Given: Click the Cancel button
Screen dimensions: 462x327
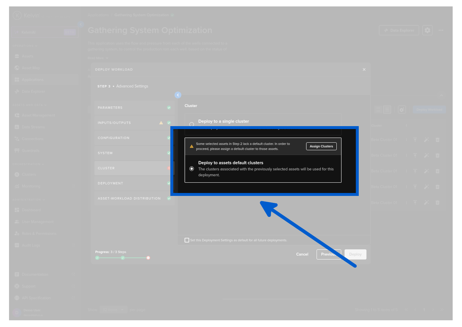Looking at the screenshot, I should (x=302, y=254).
